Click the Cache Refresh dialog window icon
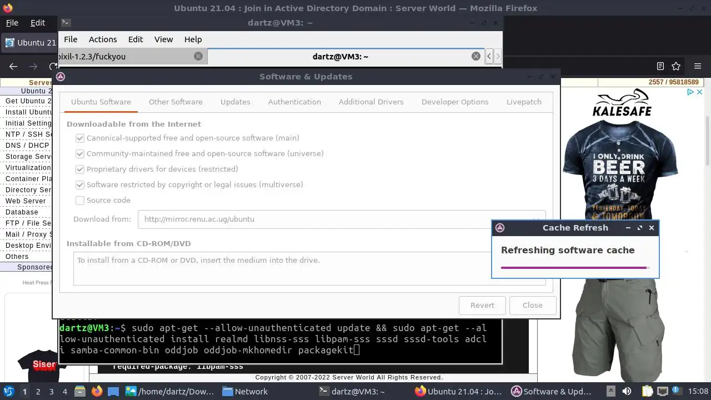 click(x=500, y=228)
